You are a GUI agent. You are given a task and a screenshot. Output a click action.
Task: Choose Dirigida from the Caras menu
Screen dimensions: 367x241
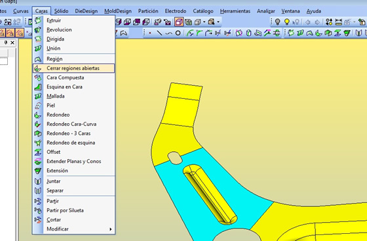coord(73,39)
